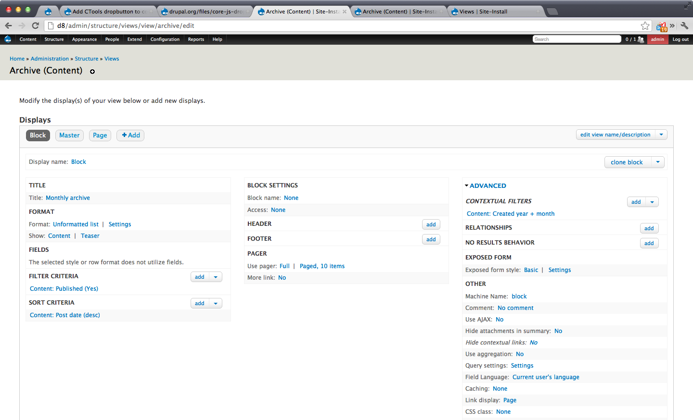
Task: Open the Configuration admin menu
Action: (x=165, y=39)
